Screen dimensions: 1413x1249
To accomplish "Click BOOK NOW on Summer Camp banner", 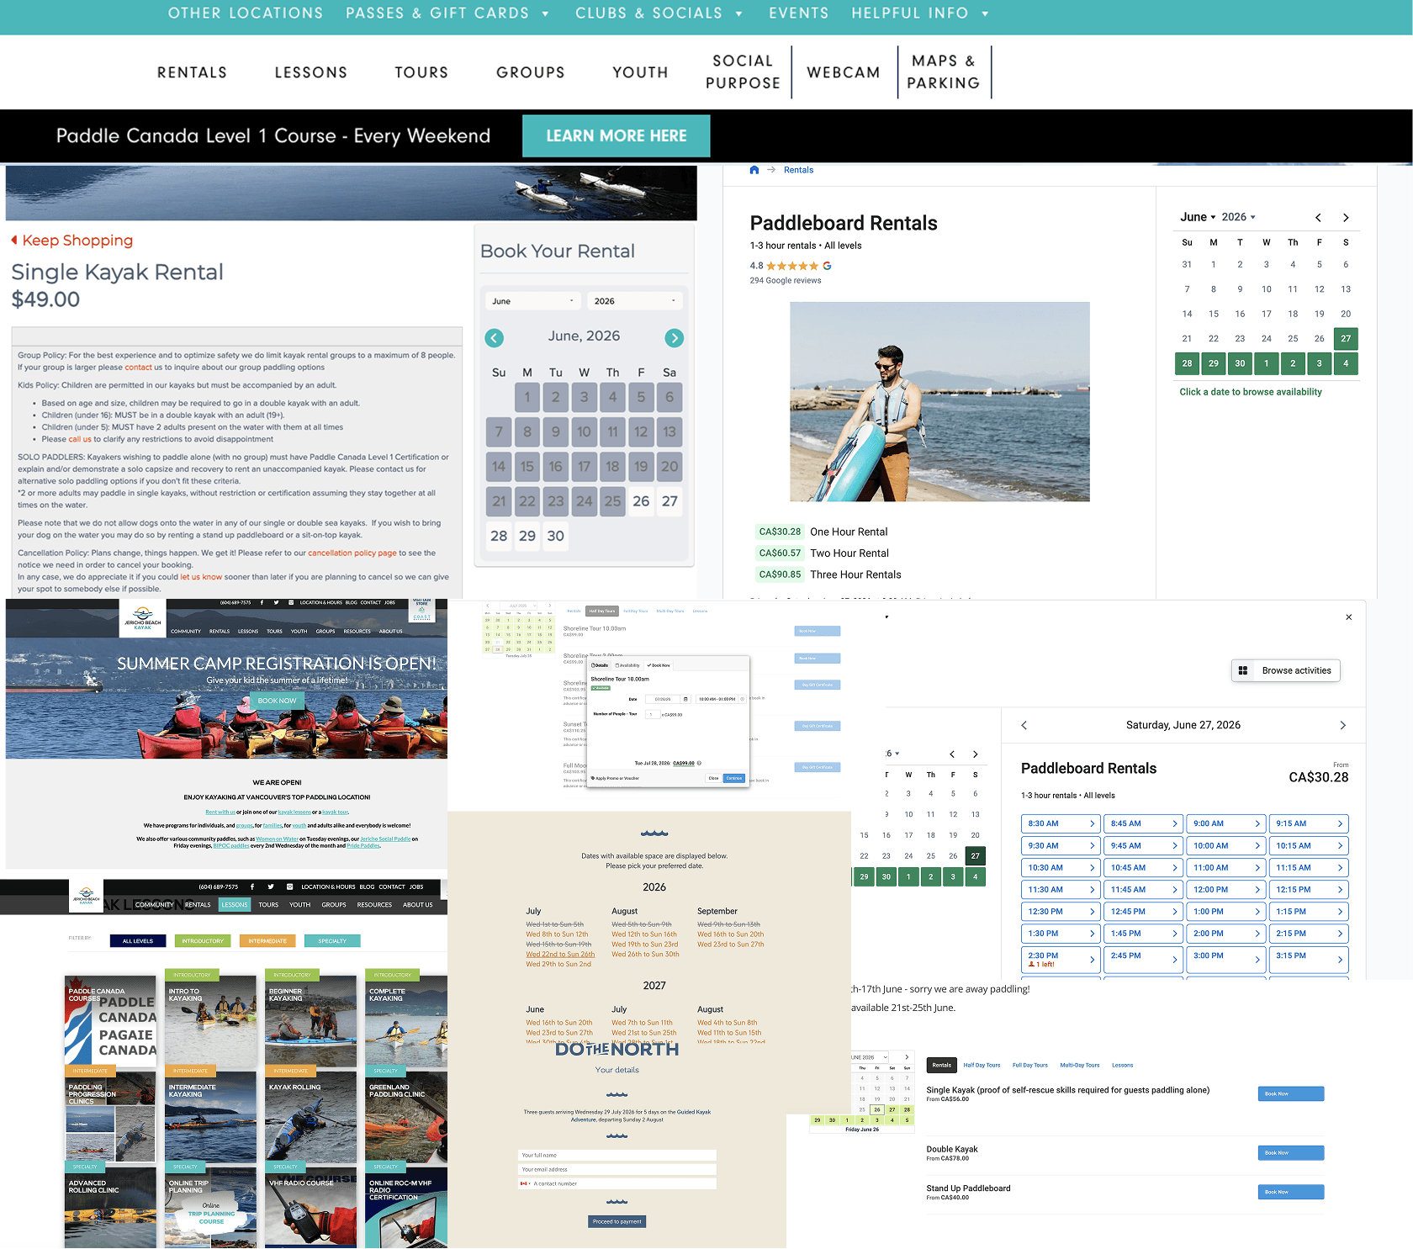I will tap(277, 701).
